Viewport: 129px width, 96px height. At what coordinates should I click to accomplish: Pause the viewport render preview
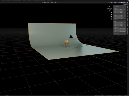coord(127,2)
